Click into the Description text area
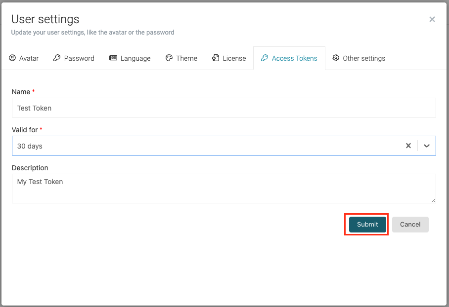Viewport: 449px width, 307px height. (x=224, y=188)
